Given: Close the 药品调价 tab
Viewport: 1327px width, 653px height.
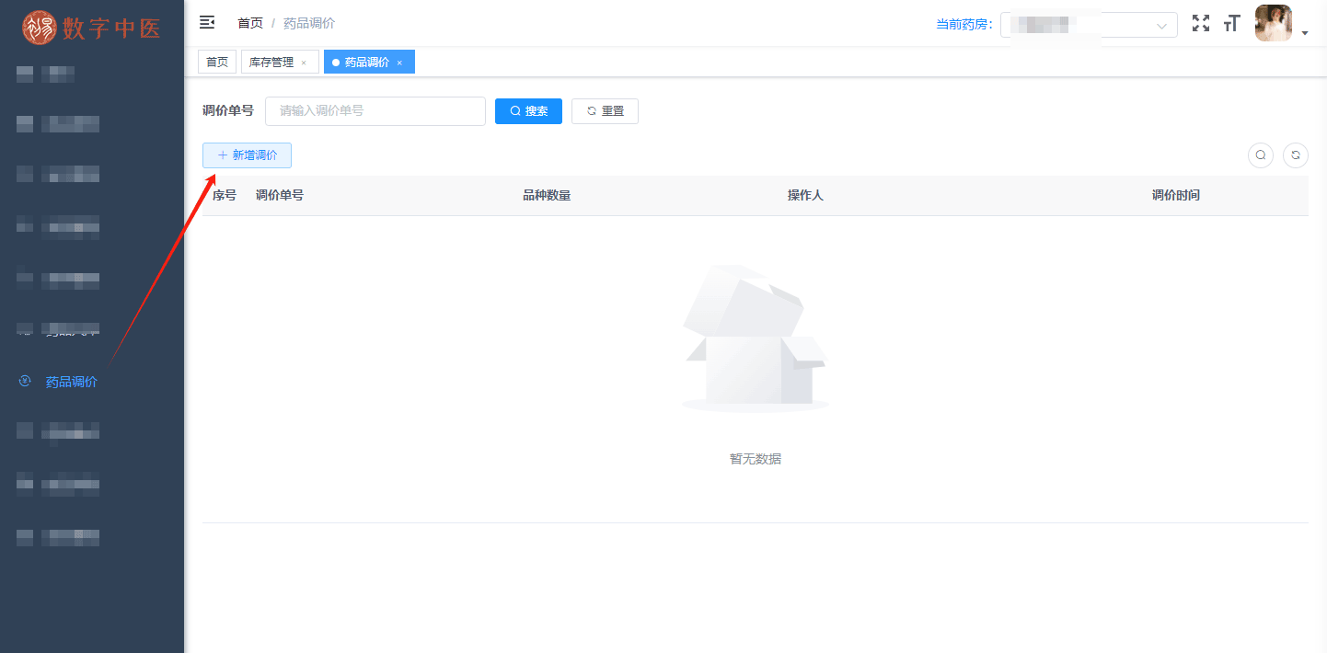Looking at the screenshot, I should pyautogui.click(x=399, y=63).
